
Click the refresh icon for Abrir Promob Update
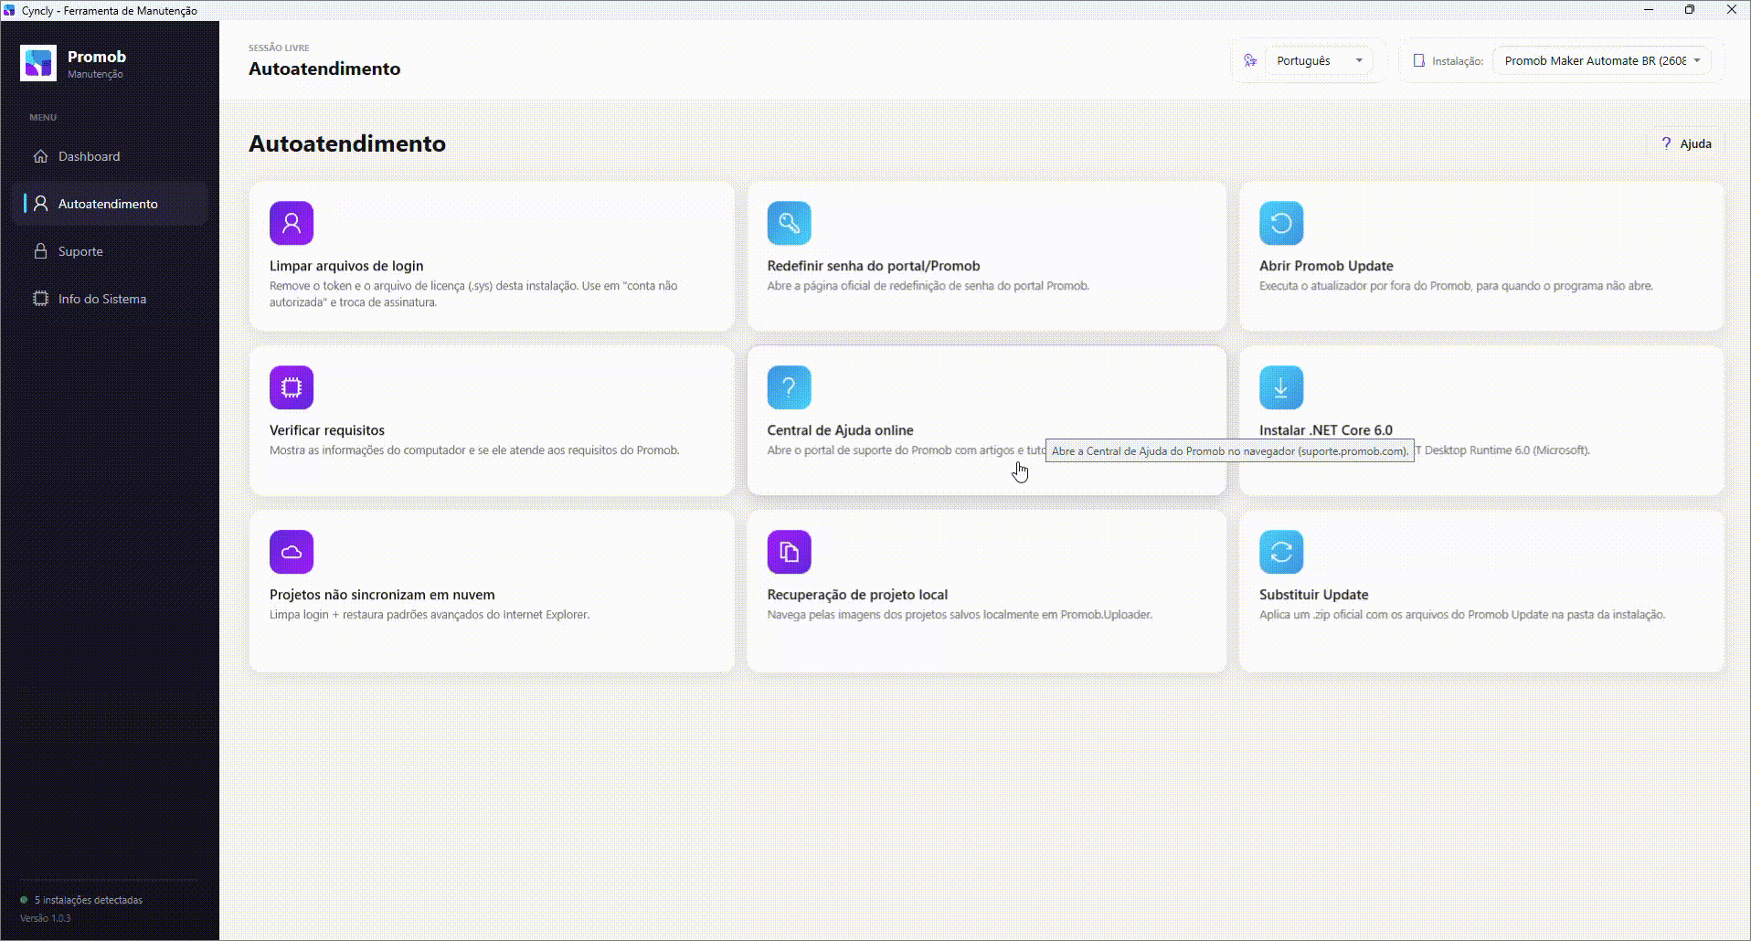pyautogui.click(x=1281, y=223)
